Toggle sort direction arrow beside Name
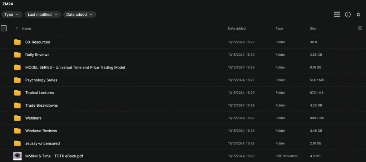The width and height of the screenshot is (366, 162). 17,29
